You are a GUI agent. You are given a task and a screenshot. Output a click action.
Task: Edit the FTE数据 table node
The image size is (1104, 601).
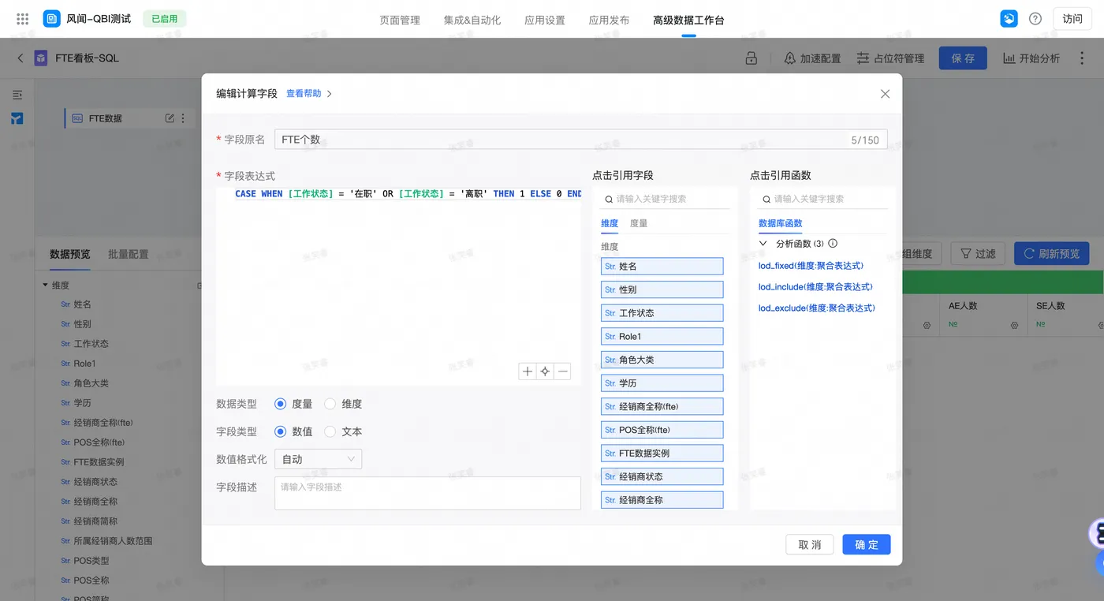[x=170, y=118]
